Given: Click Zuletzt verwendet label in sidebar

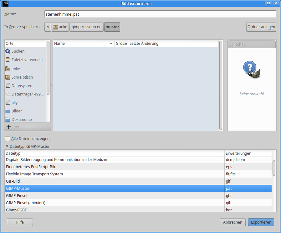Looking at the screenshot, I should [27, 60].
